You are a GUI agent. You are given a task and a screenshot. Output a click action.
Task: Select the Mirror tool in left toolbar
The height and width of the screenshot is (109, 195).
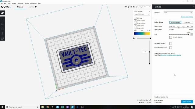tap(2, 33)
